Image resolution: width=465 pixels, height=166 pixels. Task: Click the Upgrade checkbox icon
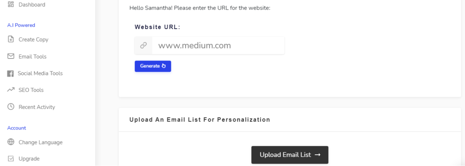[11, 159]
